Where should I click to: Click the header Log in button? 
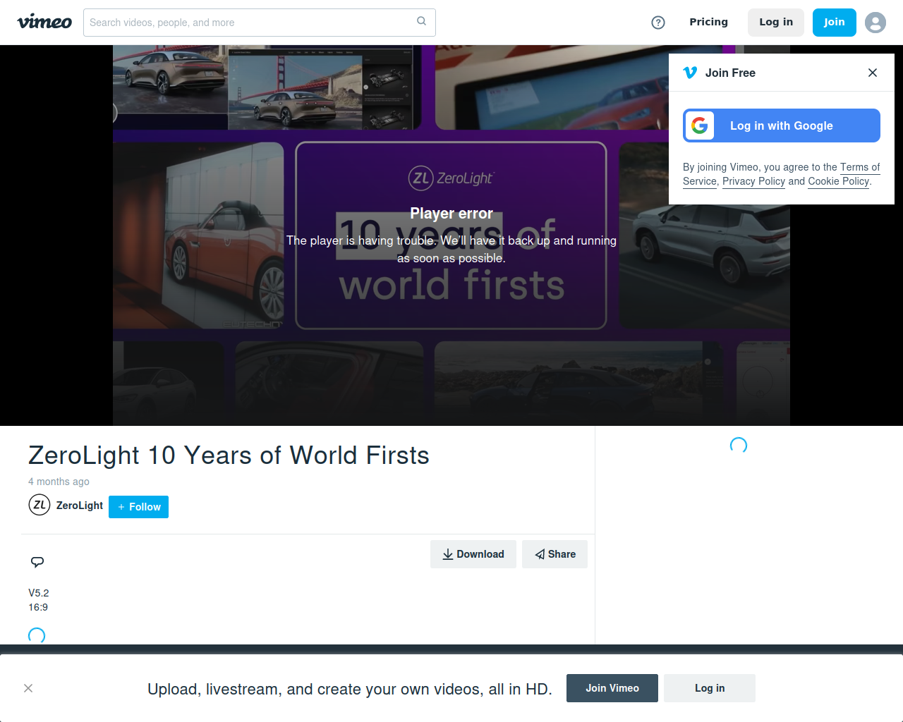[x=776, y=23]
